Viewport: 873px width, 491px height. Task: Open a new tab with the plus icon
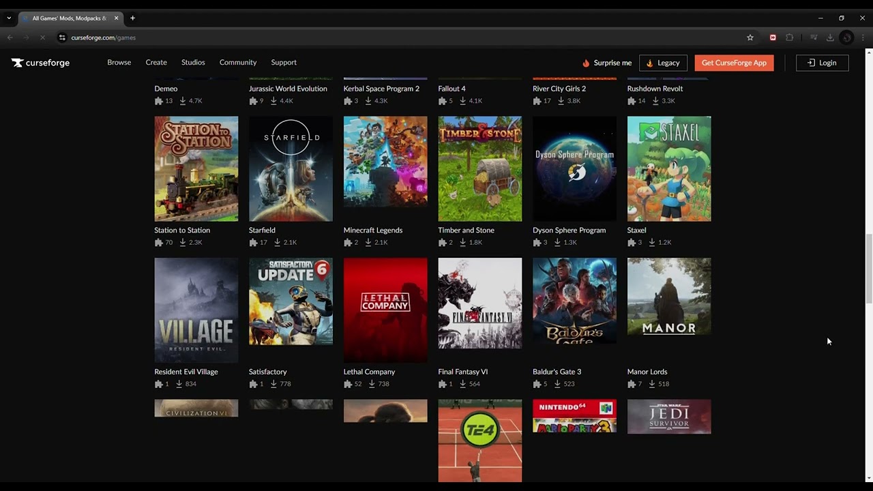click(x=132, y=18)
